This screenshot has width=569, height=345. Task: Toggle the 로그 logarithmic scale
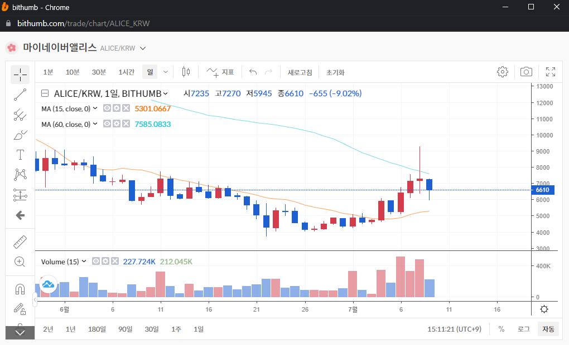(523, 329)
